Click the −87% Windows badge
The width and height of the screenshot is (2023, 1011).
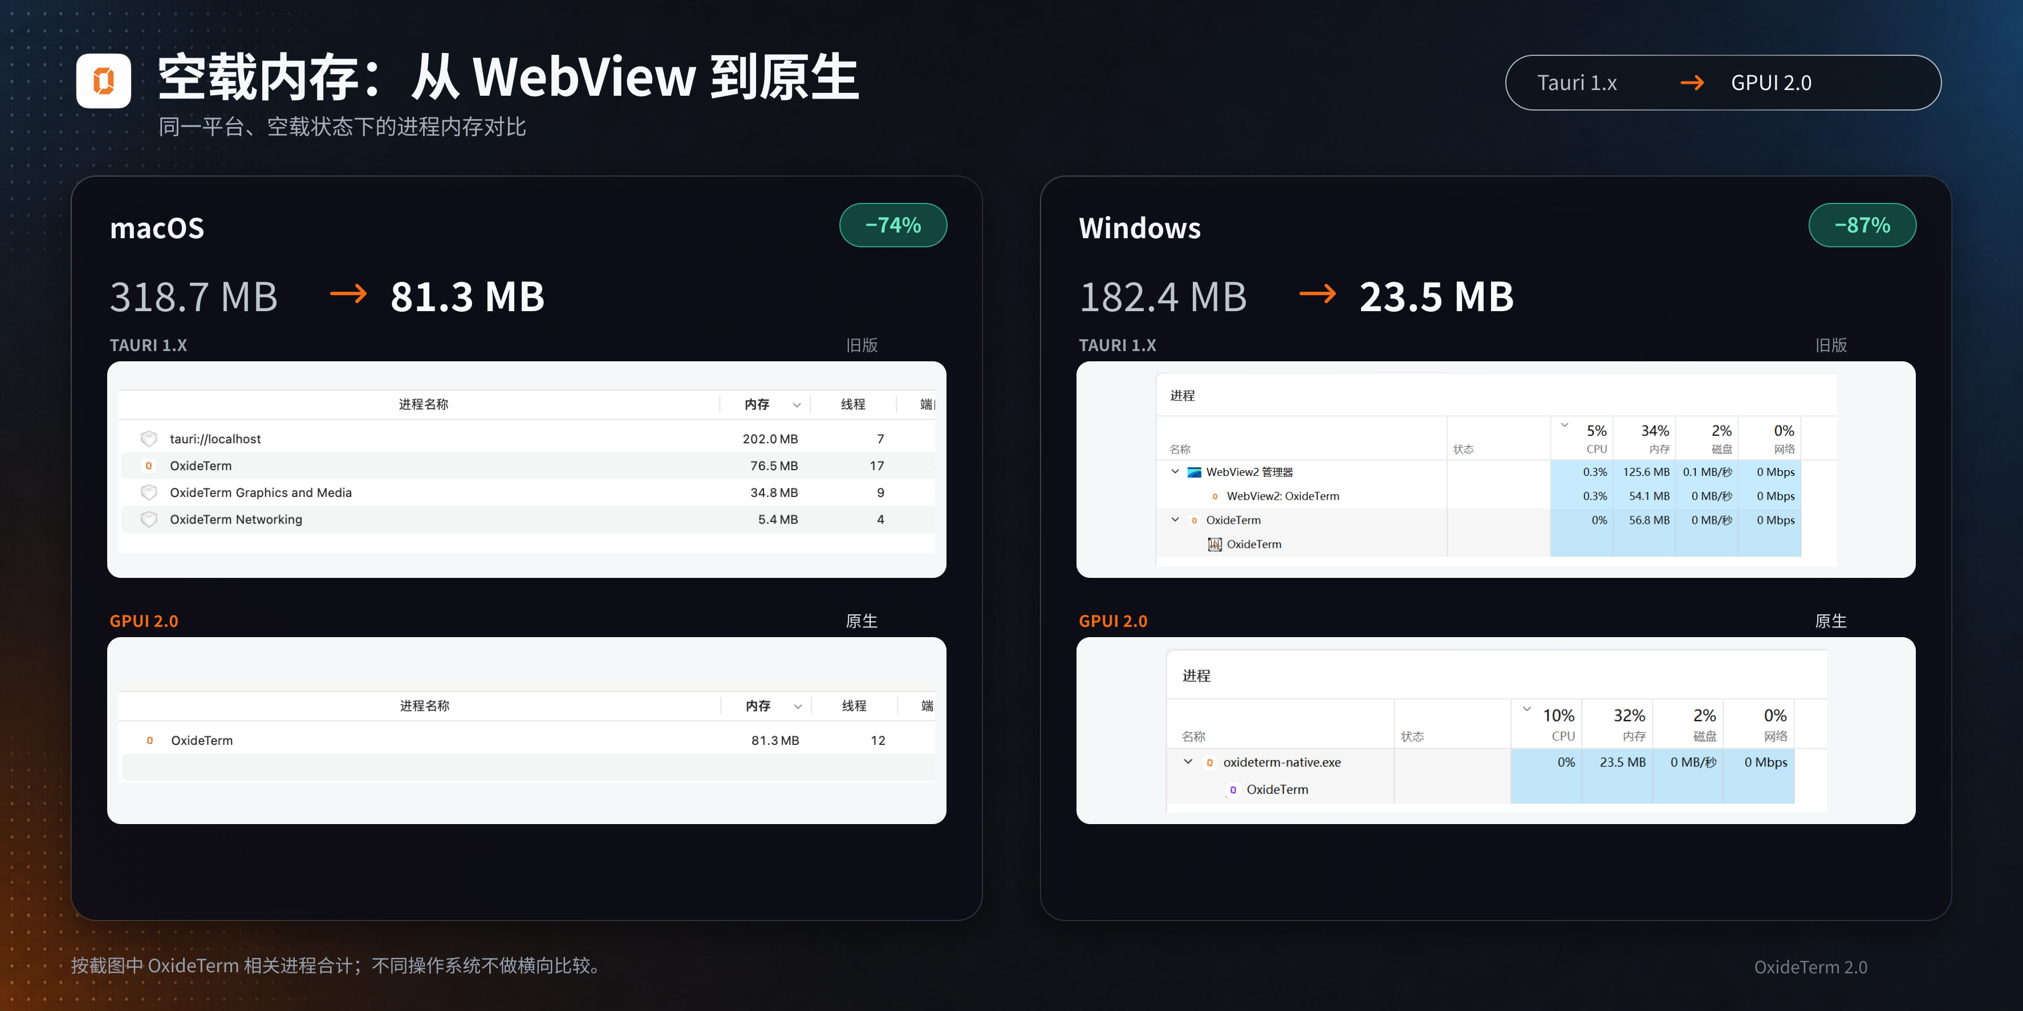point(1862,225)
